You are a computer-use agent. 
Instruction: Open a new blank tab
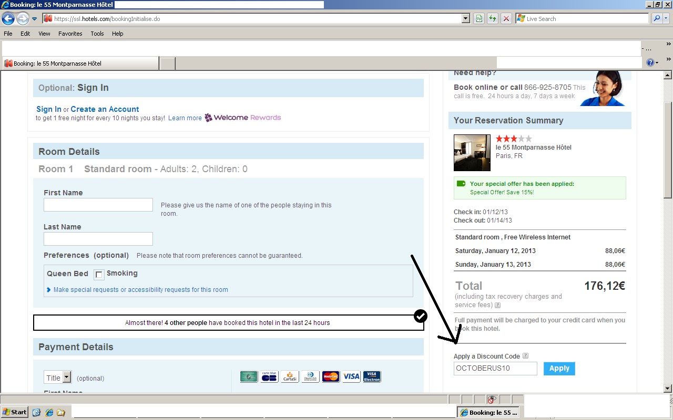pos(167,64)
